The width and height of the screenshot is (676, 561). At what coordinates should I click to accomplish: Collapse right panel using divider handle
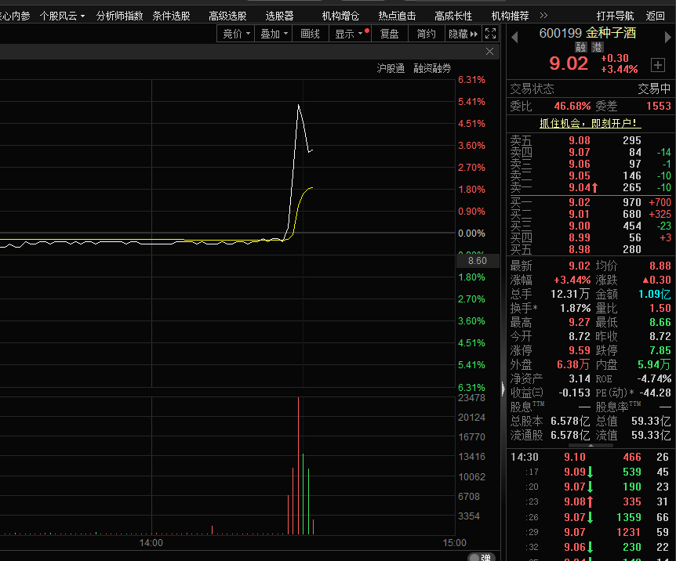502,387
